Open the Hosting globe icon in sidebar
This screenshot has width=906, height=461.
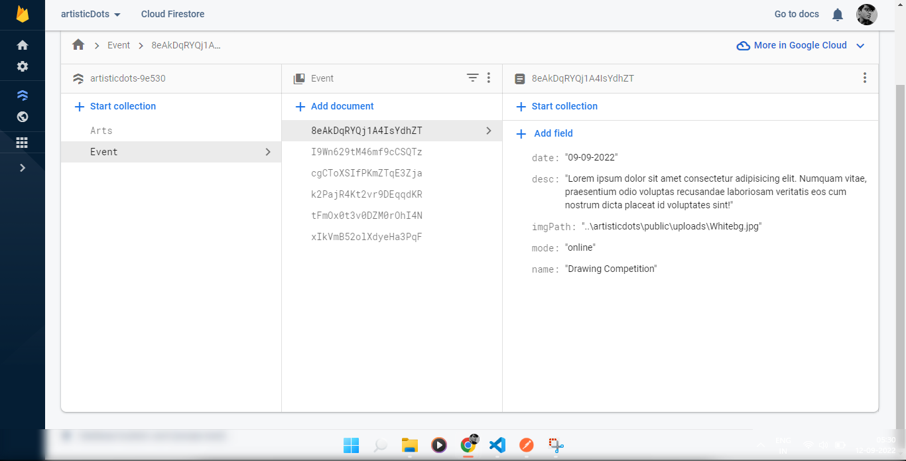(22, 117)
